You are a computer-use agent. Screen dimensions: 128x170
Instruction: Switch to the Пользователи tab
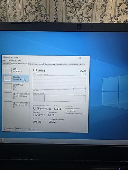coord(61,64)
